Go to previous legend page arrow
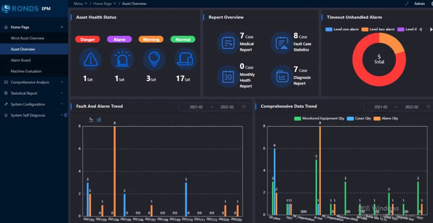This screenshot has height=223, width=433. [x=421, y=29]
